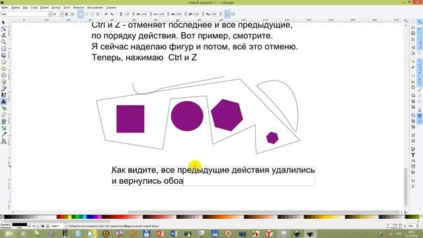Open the font family dropdown arrow
Viewport: 423px width, 238px height.
tap(50, 14)
